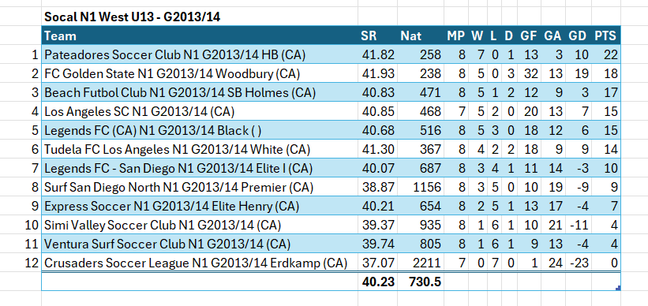Click Nat value 805 for Ventura Surf
This screenshot has height=306, width=648.
coord(421,244)
